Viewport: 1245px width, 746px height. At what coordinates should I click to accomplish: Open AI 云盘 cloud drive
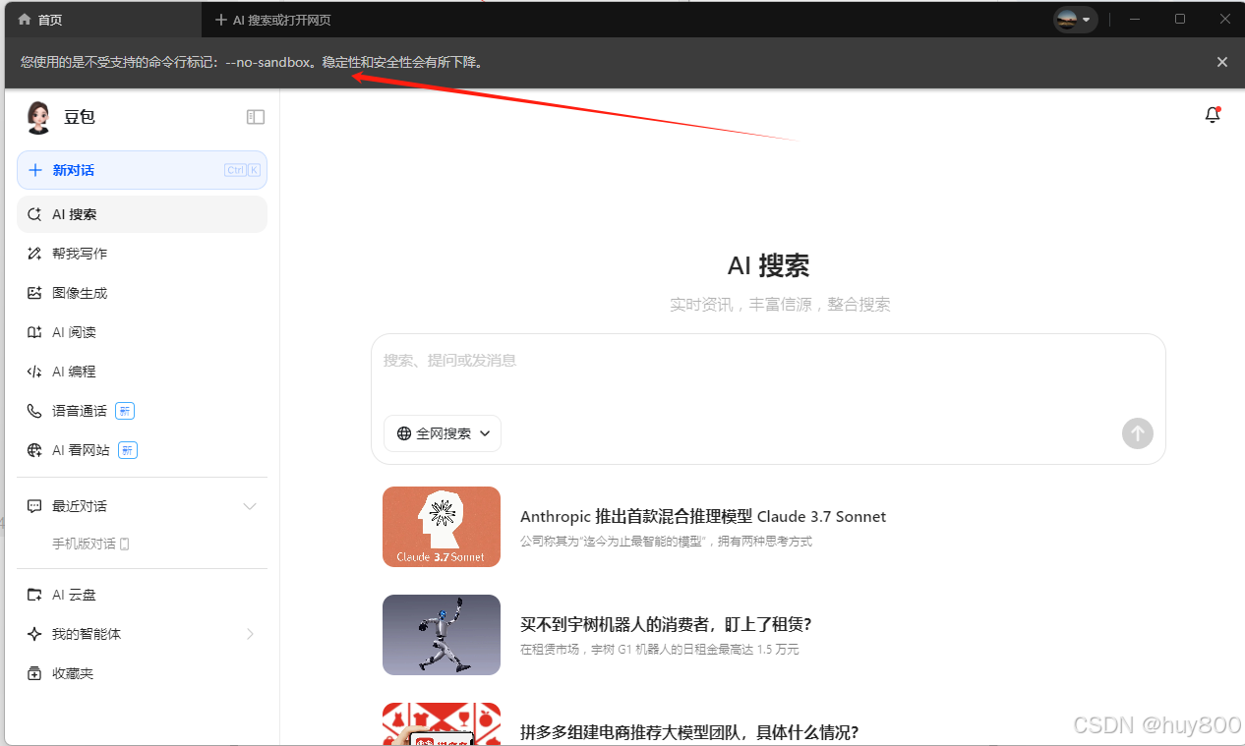pos(142,595)
